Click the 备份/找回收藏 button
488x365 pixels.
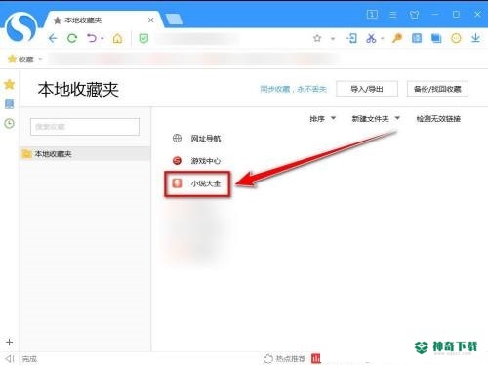point(437,89)
